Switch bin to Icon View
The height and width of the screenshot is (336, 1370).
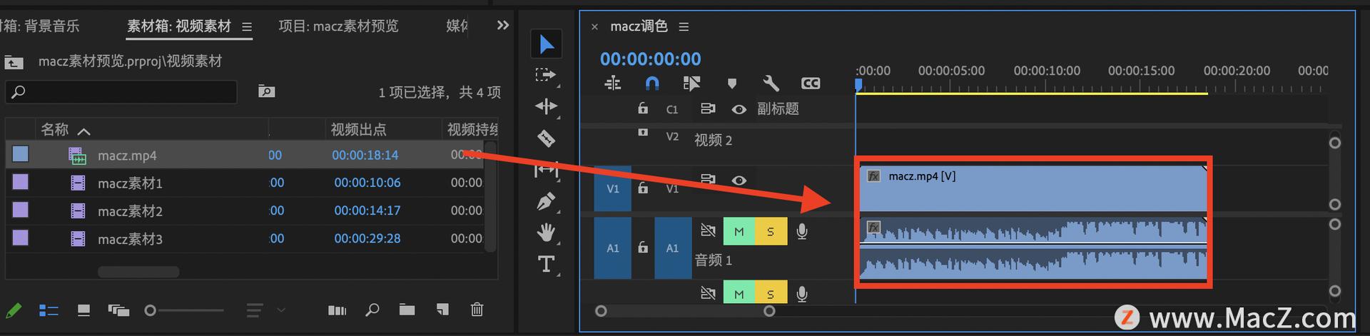point(83,310)
